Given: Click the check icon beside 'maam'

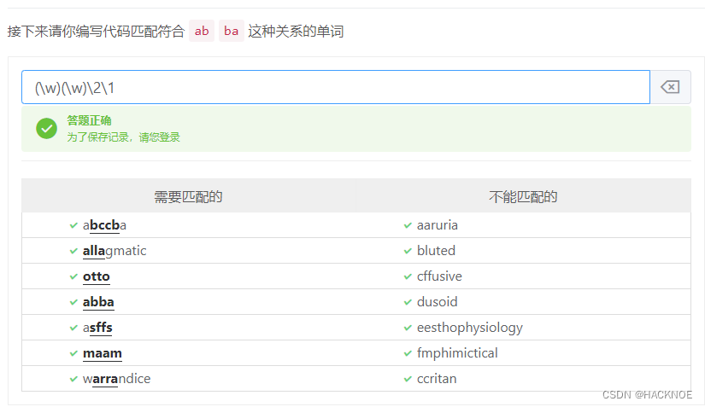Looking at the screenshot, I should [x=73, y=353].
